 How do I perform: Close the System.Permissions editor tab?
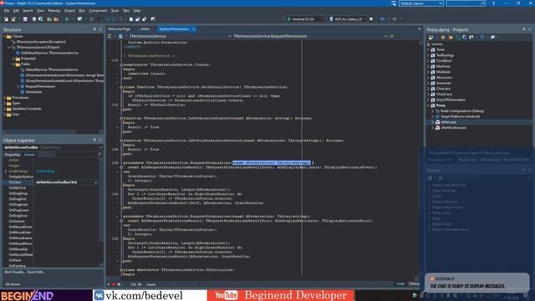pos(193,29)
